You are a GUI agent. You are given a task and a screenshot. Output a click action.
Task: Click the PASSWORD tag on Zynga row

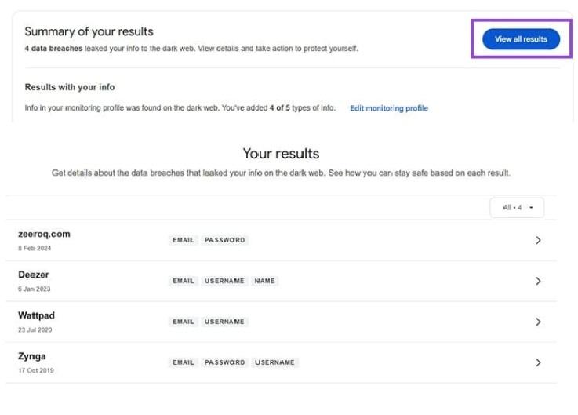coord(224,362)
